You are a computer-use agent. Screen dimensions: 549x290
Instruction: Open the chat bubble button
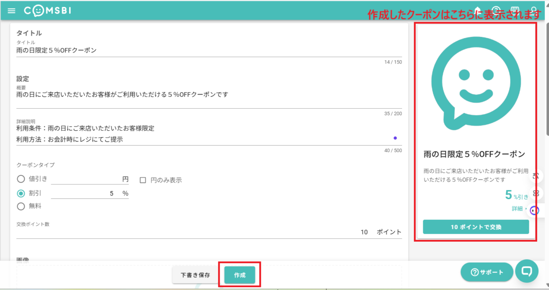click(x=527, y=271)
